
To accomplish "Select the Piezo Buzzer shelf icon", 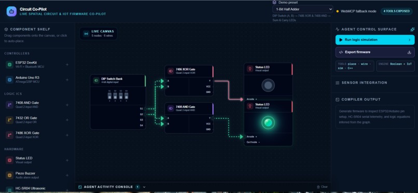I will tap(10, 175).
